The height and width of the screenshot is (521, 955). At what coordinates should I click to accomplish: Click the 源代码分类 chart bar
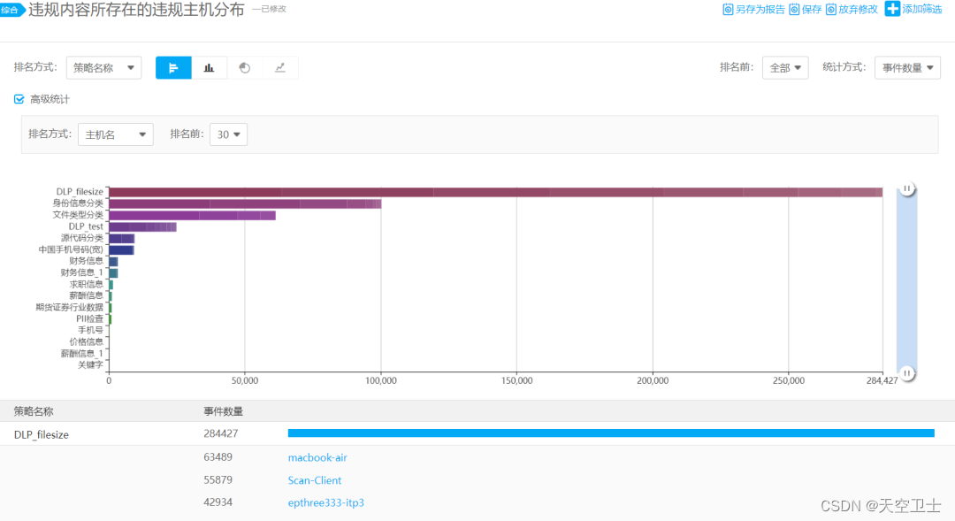122,238
